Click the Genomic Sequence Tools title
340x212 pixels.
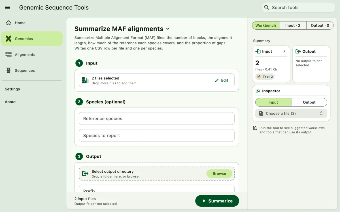click(x=54, y=8)
